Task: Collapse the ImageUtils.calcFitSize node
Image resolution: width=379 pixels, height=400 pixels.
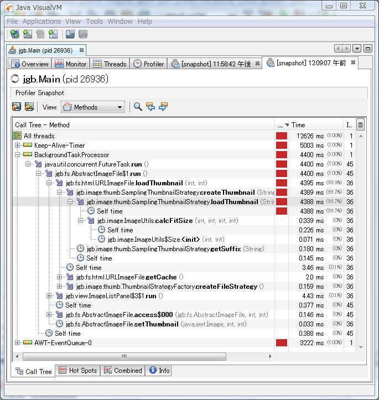Action: click(80, 220)
